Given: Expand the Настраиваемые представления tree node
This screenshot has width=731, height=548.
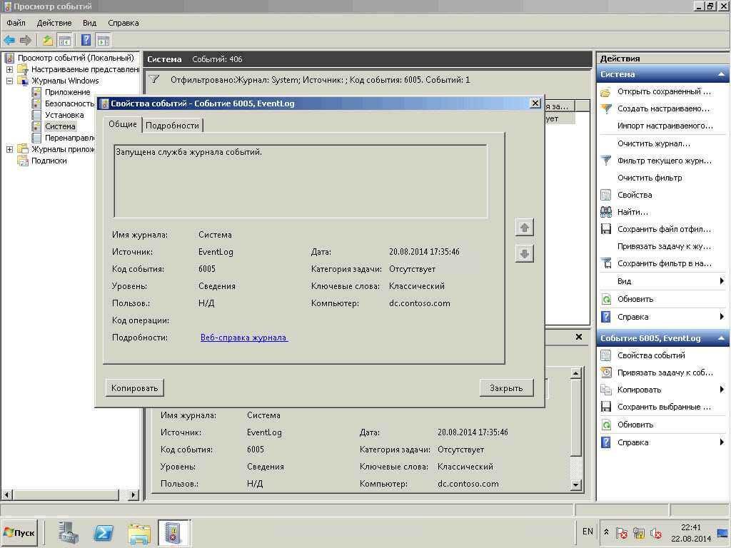Looking at the screenshot, I should 9,69.
